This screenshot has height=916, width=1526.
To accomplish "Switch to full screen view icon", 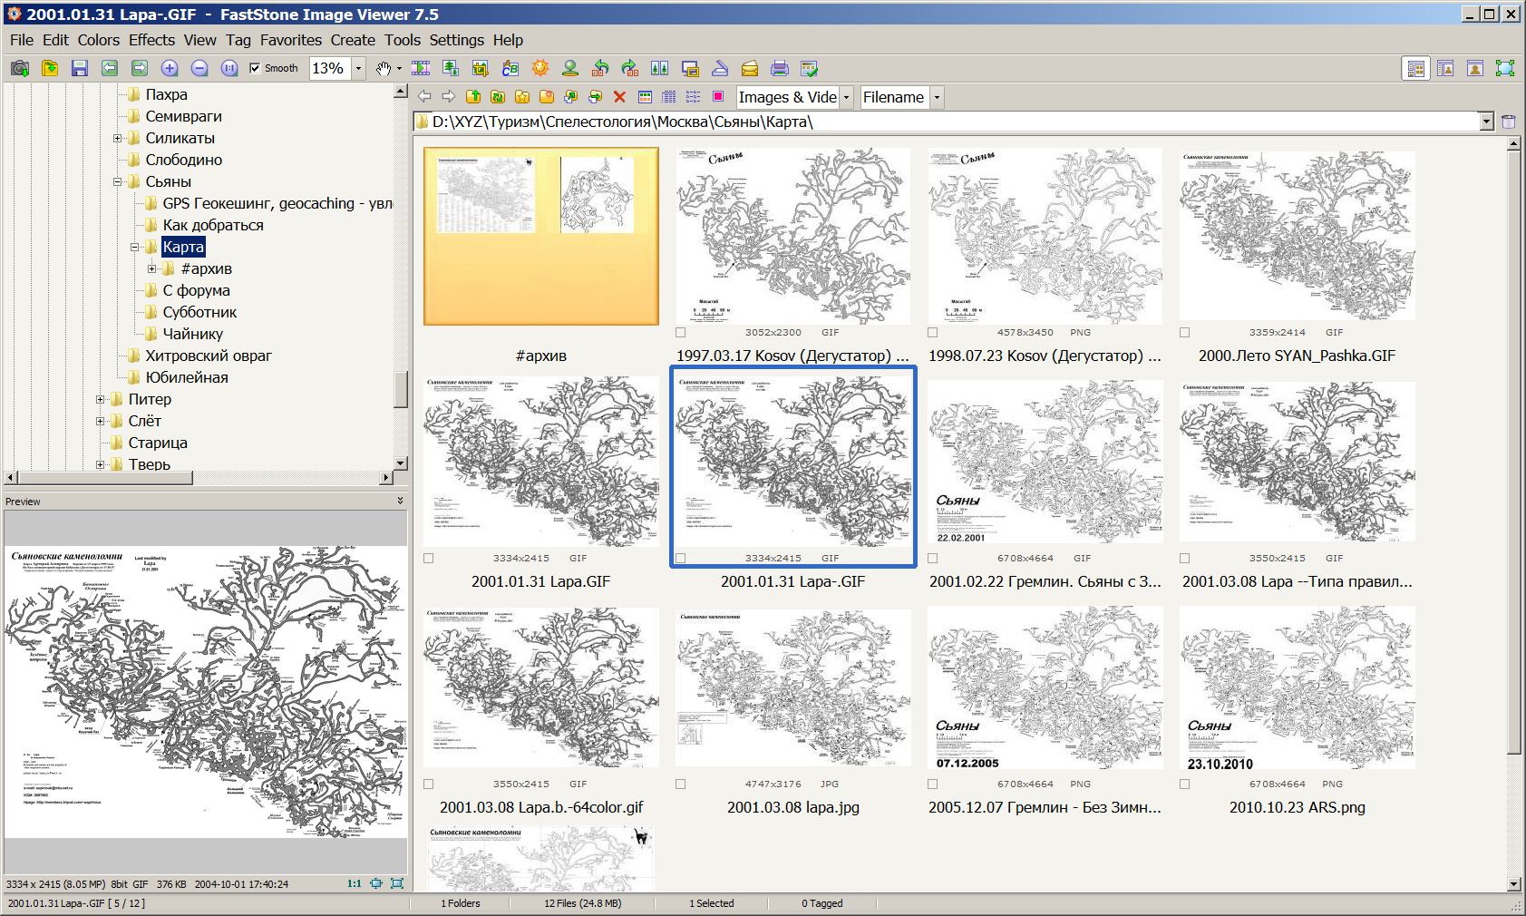I will pyautogui.click(x=1504, y=69).
